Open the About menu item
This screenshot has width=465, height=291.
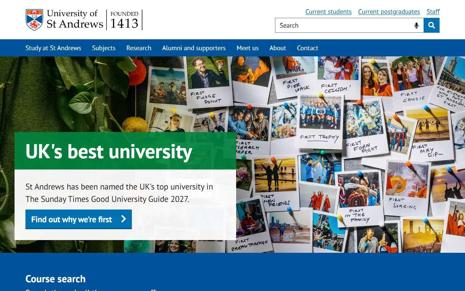click(x=278, y=48)
